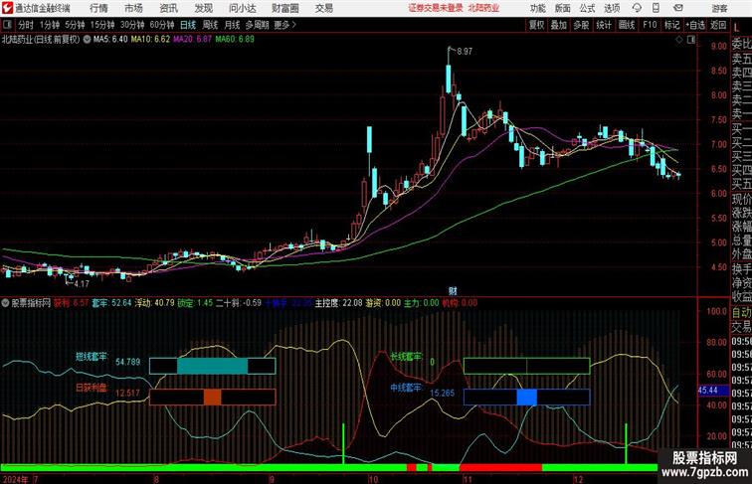Image resolution: width=752 pixels, height=484 pixels.
Task: Switch to 分时 period tab
Action: point(26,25)
